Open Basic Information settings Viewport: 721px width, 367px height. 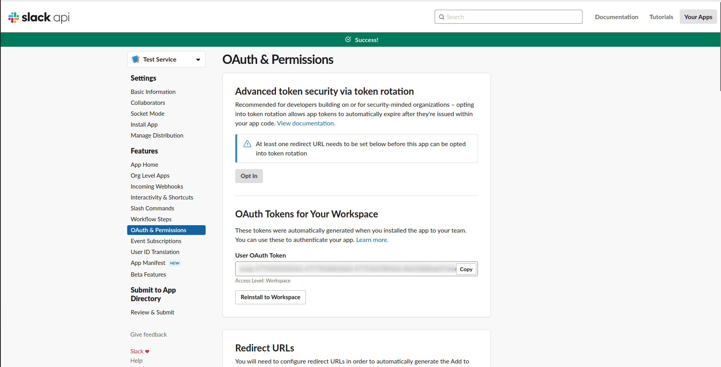153,92
